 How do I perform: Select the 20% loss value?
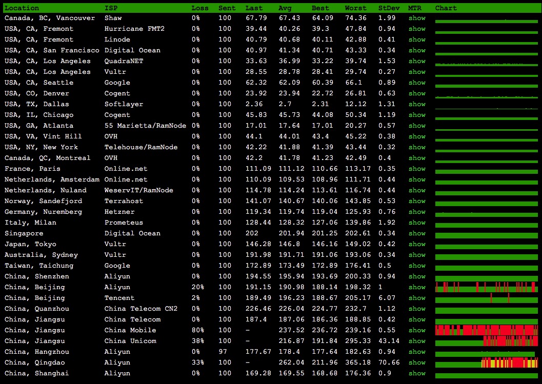click(198, 287)
